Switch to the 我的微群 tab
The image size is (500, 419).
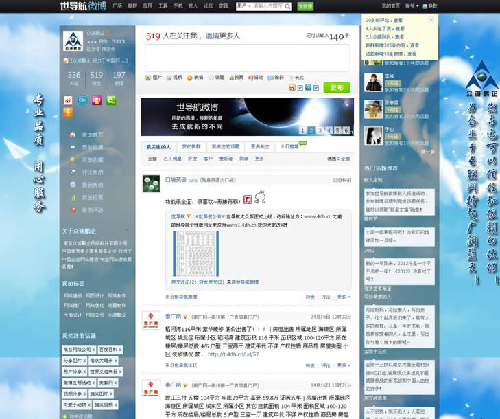191,146
